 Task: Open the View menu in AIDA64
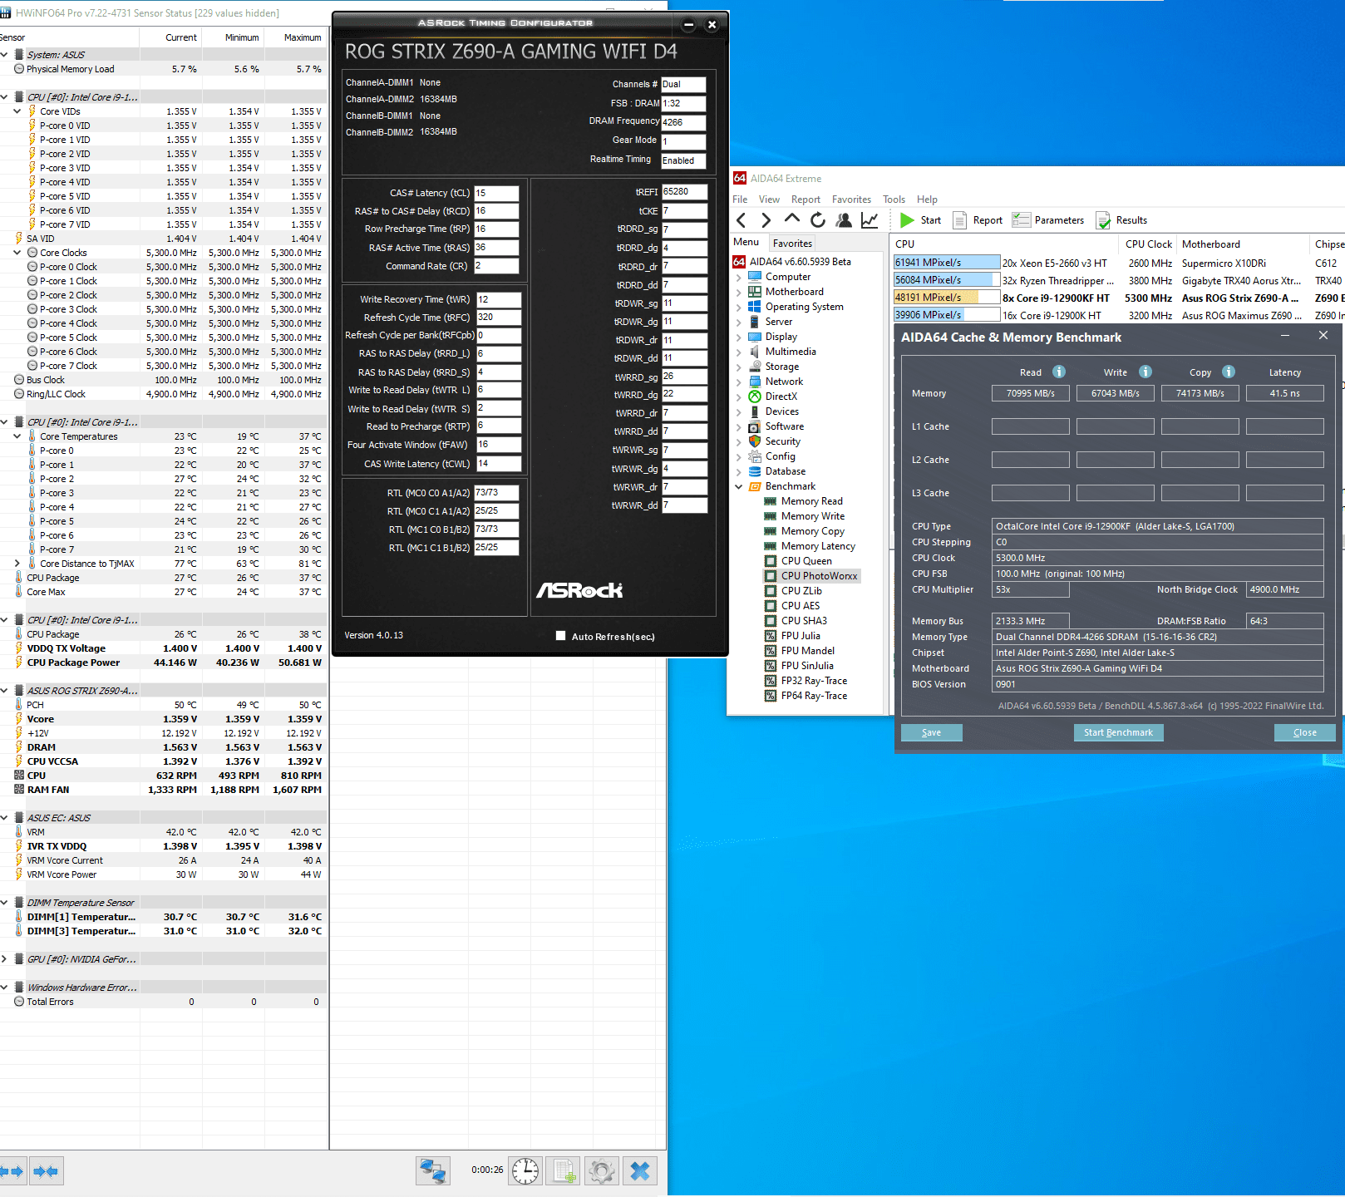click(769, 199)
